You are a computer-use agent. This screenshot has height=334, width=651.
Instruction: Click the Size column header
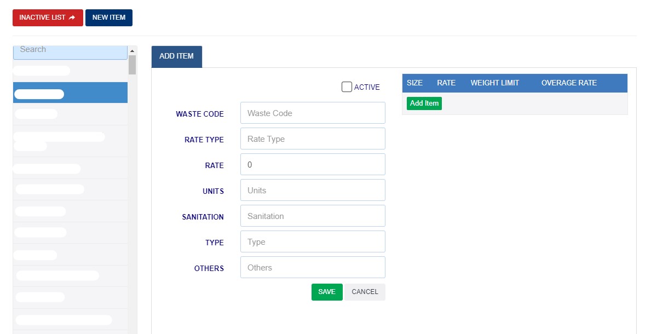[414, 83]
